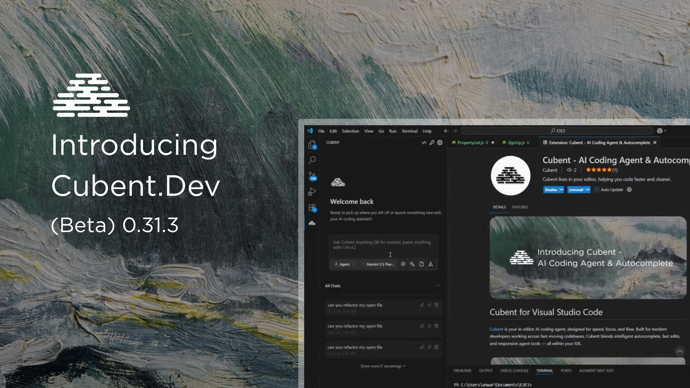Open the Gemini 2.5 Flash model dropdown

click(378, 264)
